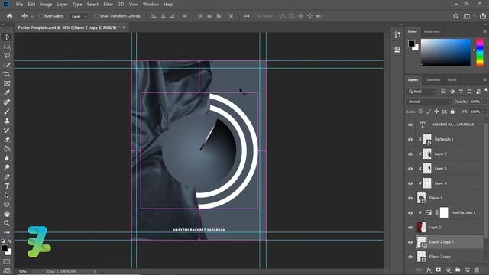Select the Zoom tool
Screen dimensions: 489x275
pos(7,223)
